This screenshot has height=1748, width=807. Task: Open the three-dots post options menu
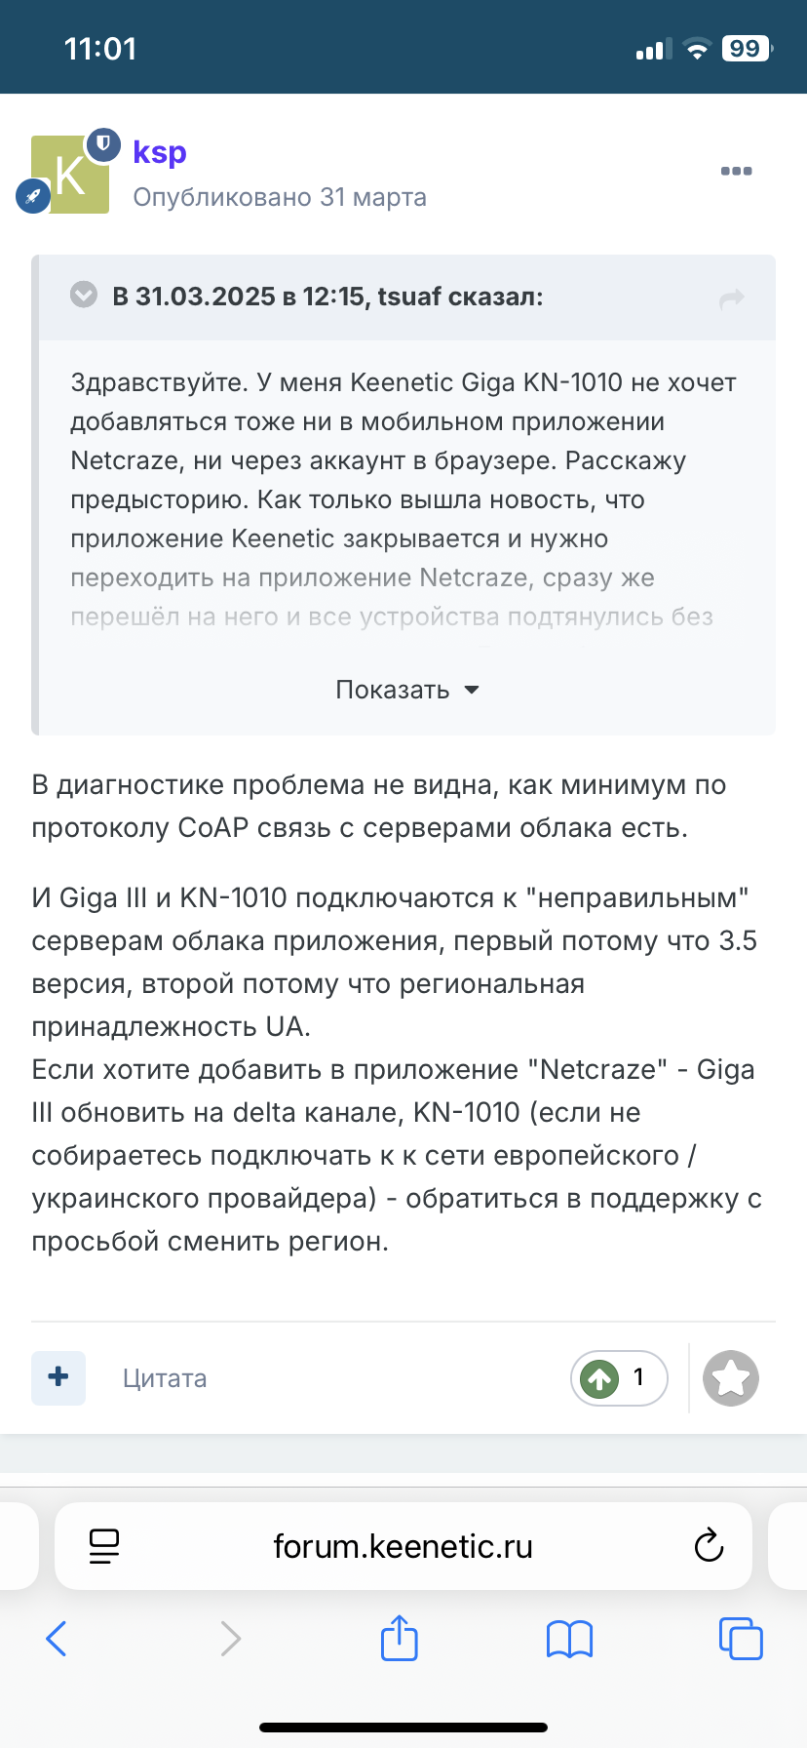tap(736, 172)
